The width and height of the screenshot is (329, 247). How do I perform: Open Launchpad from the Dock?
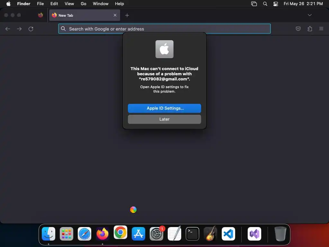[x=67, y=233]
